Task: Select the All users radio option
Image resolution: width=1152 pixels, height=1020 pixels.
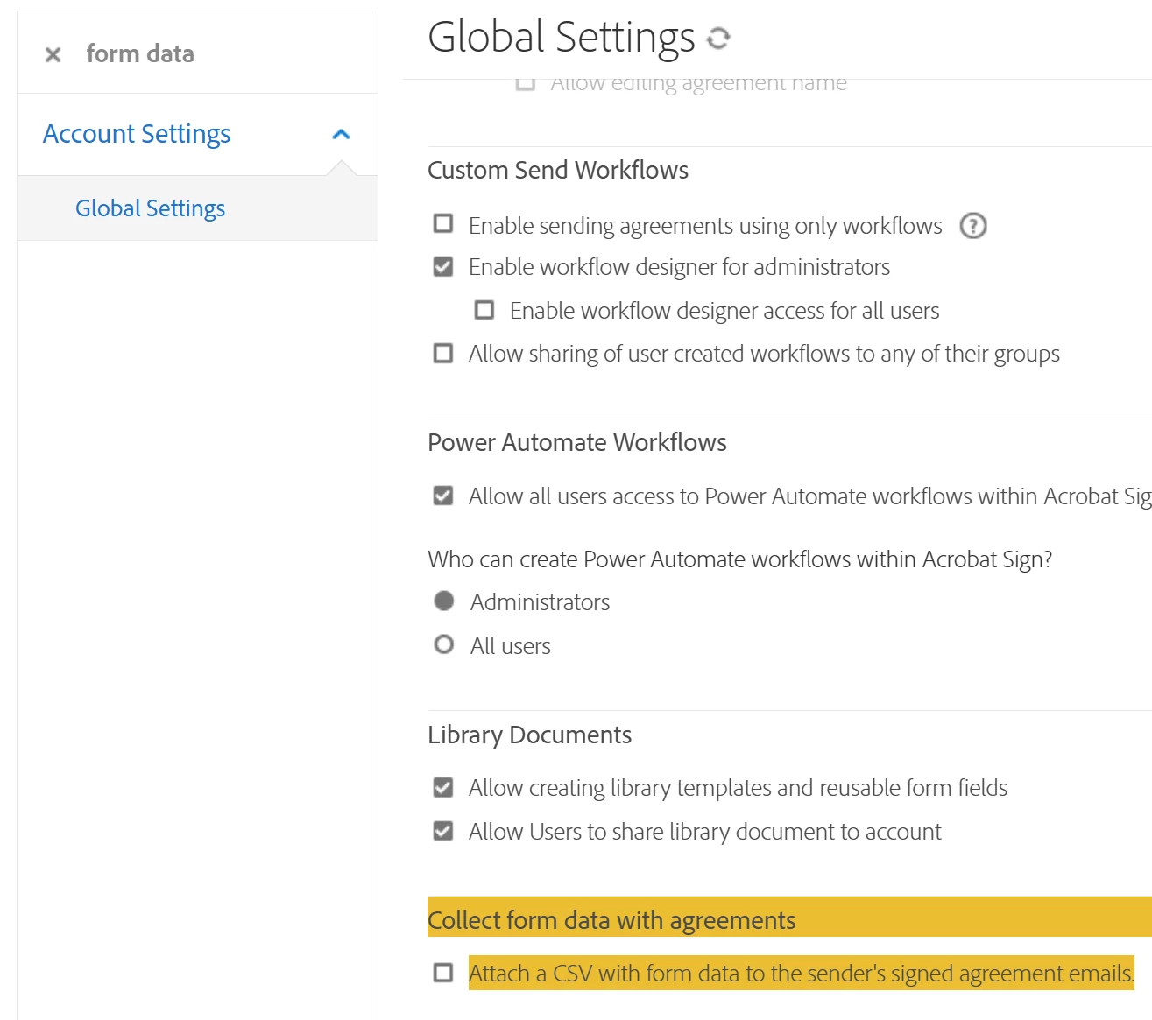Action: pyautogui.click(x=444, y=645)
